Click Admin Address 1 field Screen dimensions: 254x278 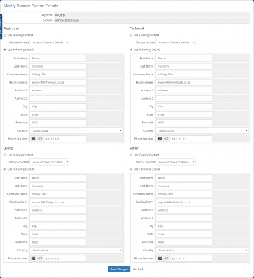tap(184, 210)
